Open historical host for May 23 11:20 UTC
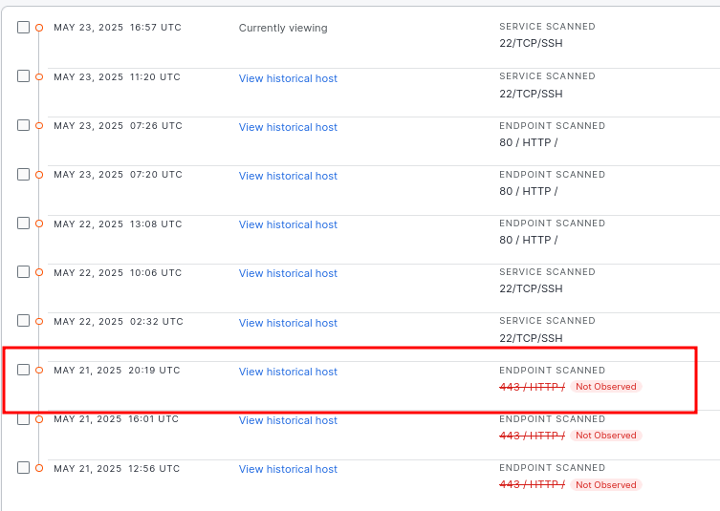This screenshot has height=511, width=720. pos(288,78)
